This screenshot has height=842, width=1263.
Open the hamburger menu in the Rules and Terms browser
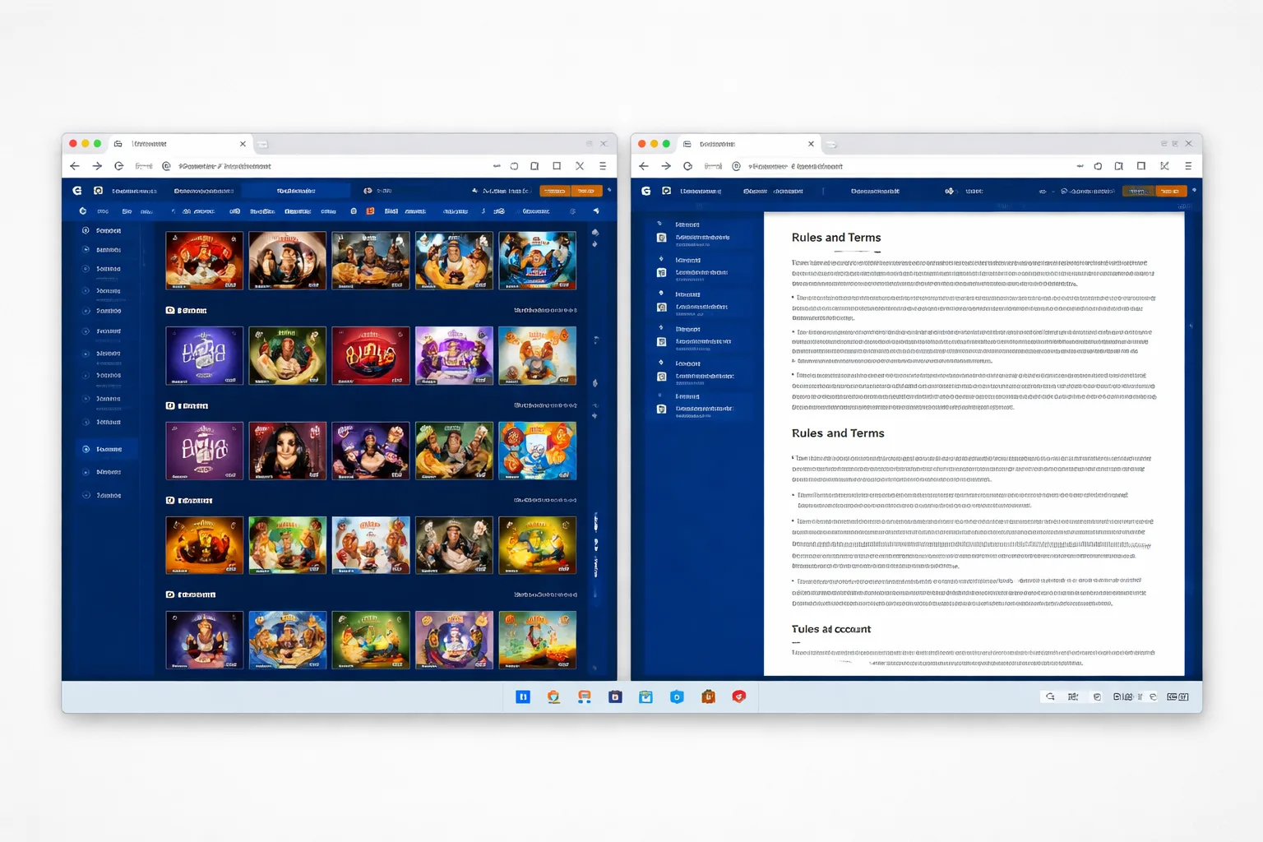[1187, 166]
